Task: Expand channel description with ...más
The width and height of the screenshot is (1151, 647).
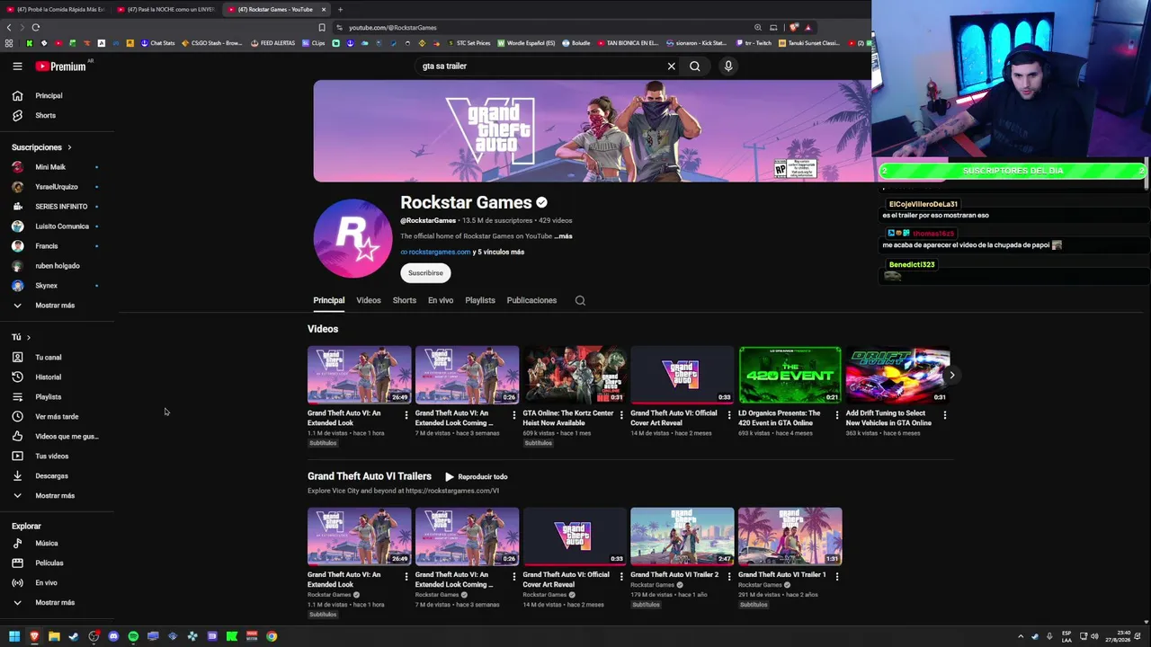Action: tap(564, 236)
